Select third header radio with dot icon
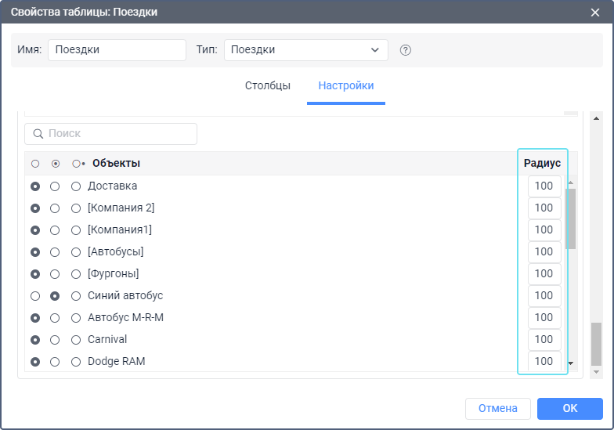The width and height of the screenshot is (614, 430). point(78,164)
